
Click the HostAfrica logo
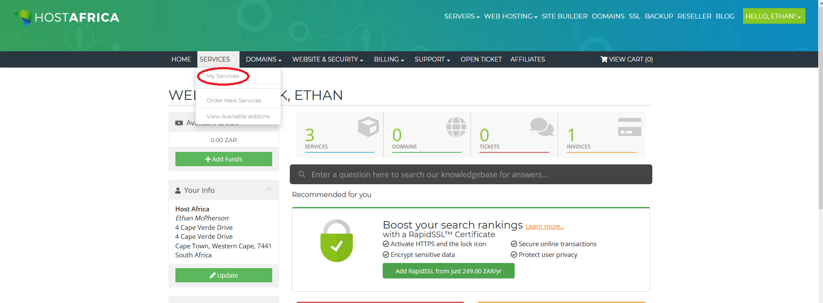(67, 17)
